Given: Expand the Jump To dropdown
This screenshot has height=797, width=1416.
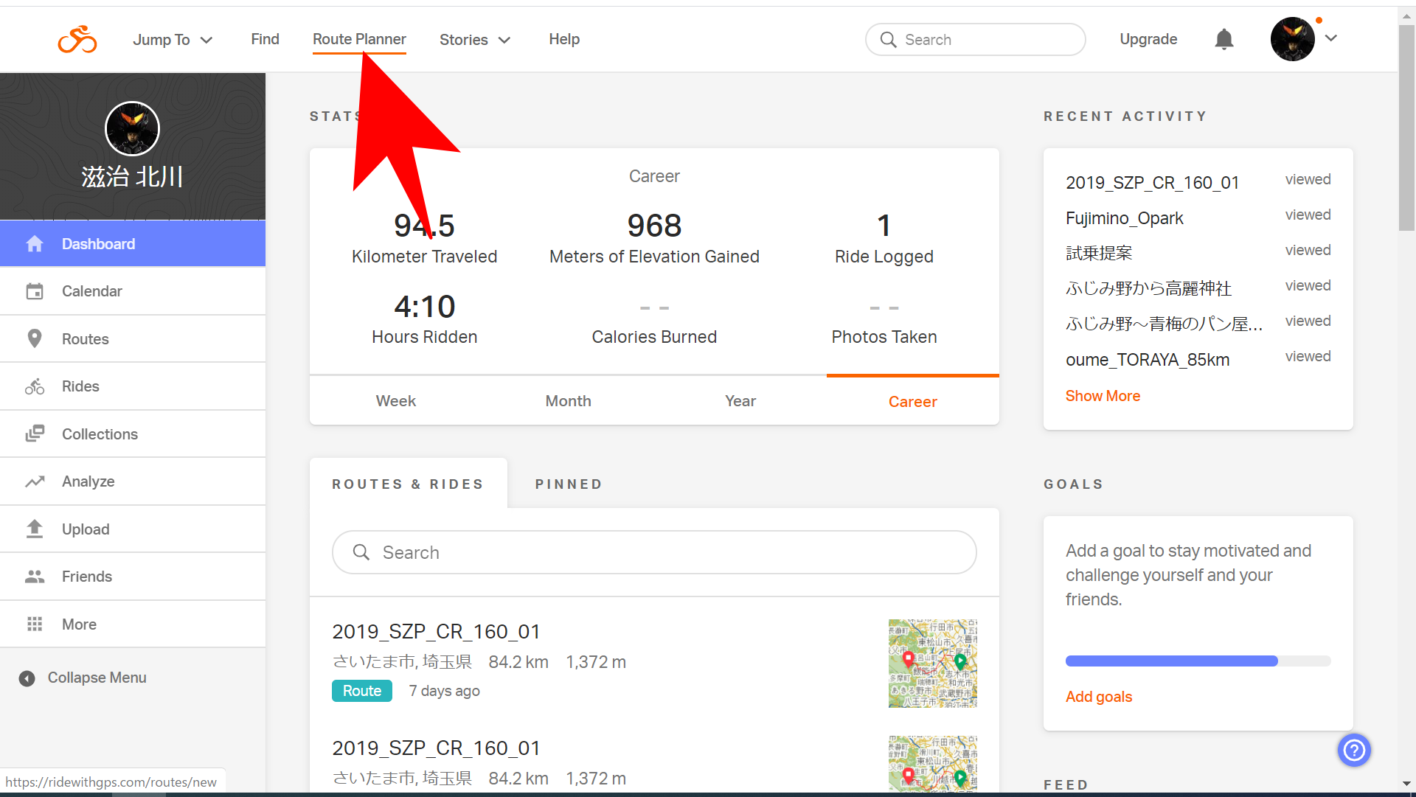Looking at the screenshot, I should click(x=173, y=40).
